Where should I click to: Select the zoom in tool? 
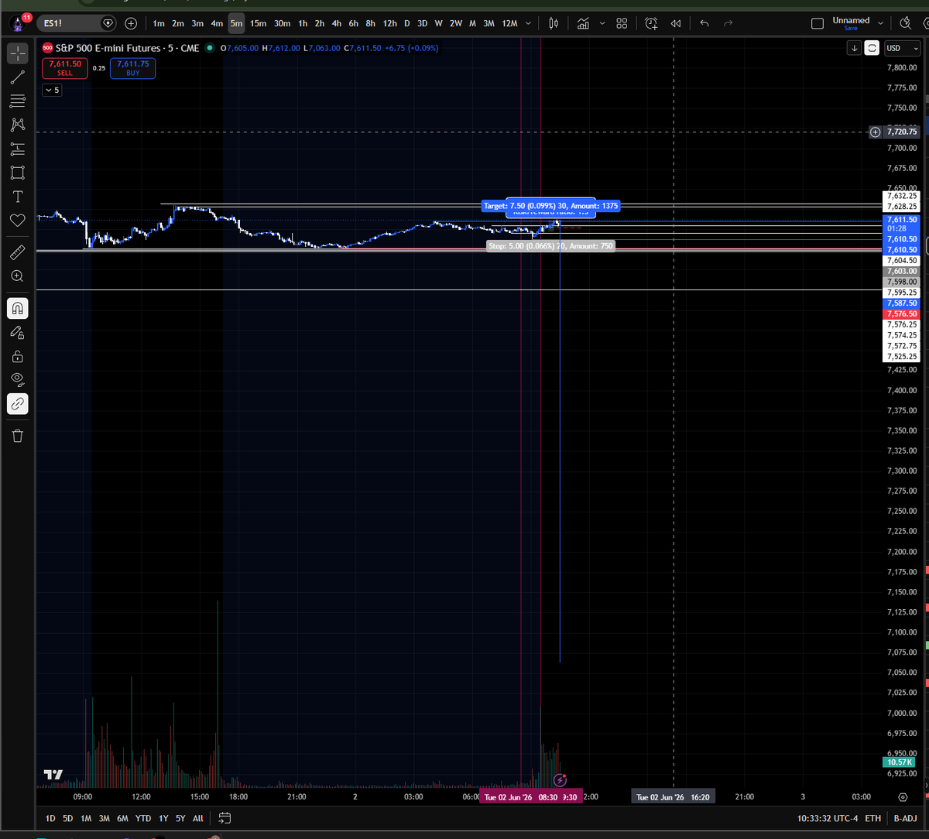pyautogui.click(x=18, y=276)
